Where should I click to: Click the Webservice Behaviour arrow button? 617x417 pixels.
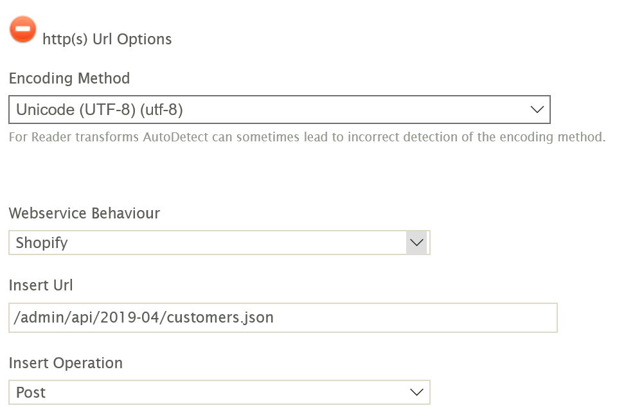click(x=417, y=243)
